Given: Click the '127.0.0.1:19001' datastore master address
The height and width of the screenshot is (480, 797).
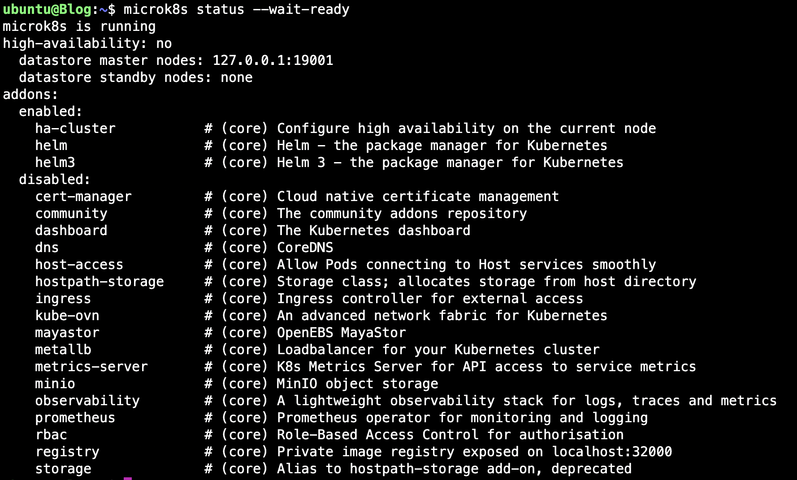Looking at the screenshot, I should coord(273,60).
